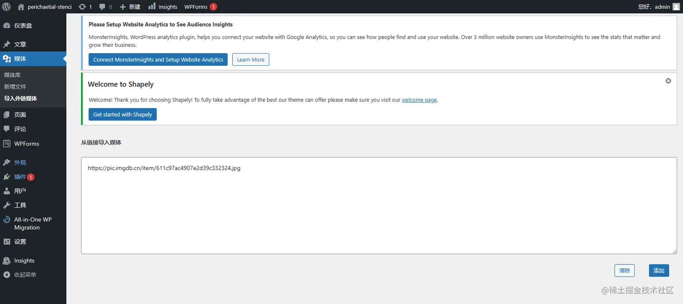Viewport: 683px width, 304px height.
Task: Click the 外观 paintbrush icon
Action: click(7, 163)
